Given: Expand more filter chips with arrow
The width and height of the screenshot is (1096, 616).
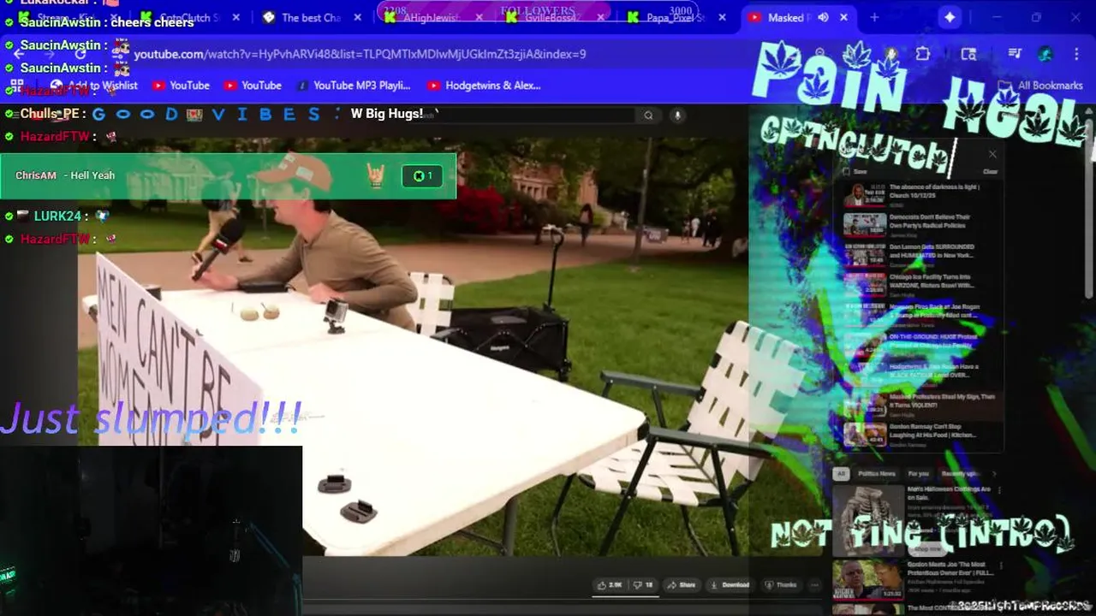Looking at the screenshot, I should [x=994, y=473].
